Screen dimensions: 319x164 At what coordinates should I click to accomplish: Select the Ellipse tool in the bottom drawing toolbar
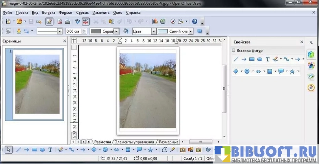(x=42, y=149)
